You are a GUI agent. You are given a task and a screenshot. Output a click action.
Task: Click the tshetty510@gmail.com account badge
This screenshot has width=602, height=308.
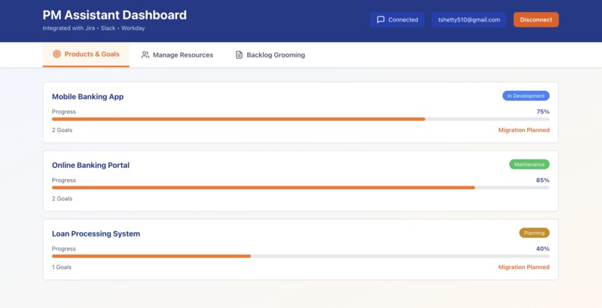pyautogui.click(x=469, y=19)
